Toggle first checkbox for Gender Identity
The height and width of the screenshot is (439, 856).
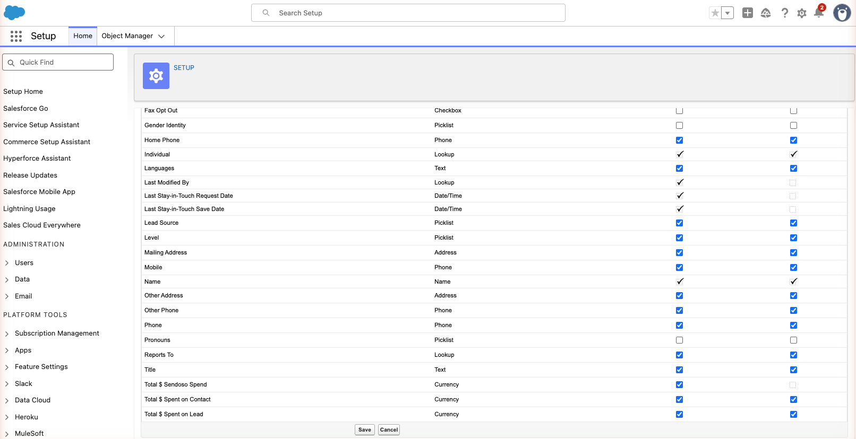(x=679, y=126)
